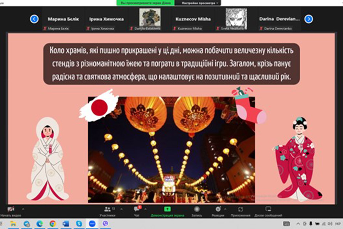Switch to Zoom in the taskbar

point(92,224)
